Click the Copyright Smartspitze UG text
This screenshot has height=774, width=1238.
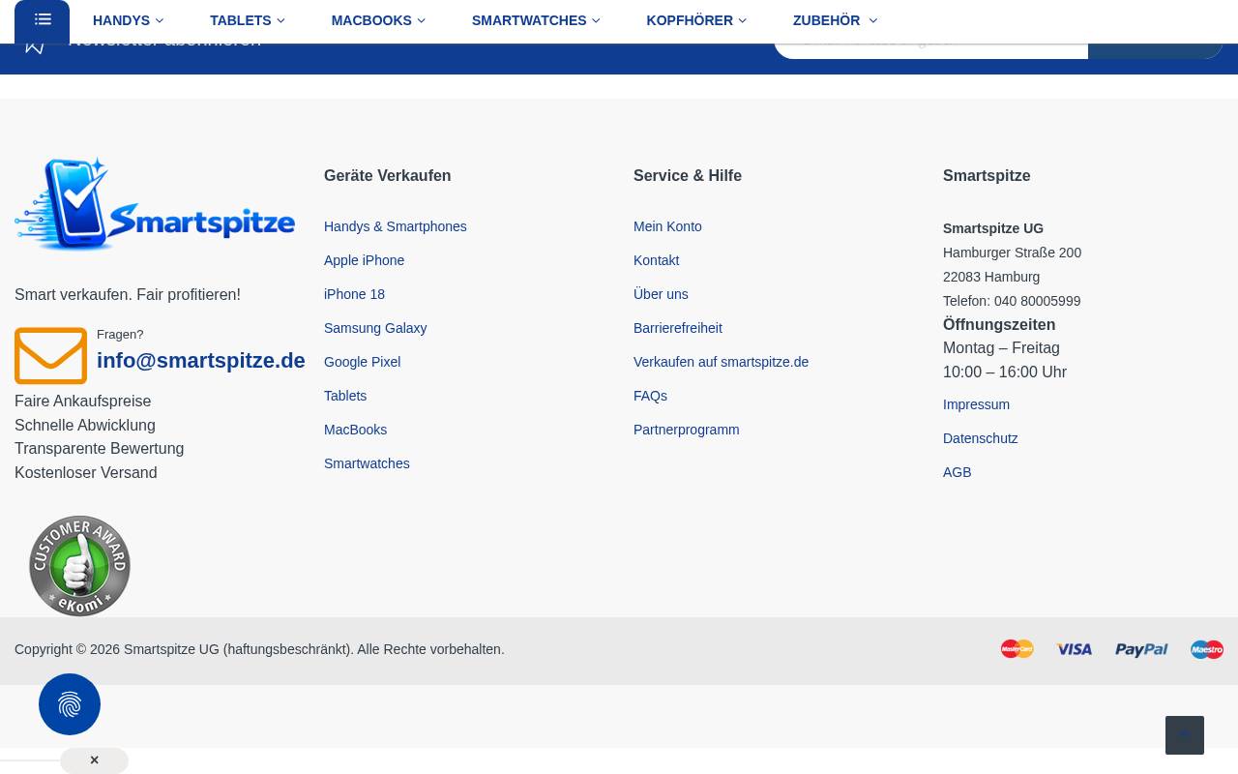(259, 649)
